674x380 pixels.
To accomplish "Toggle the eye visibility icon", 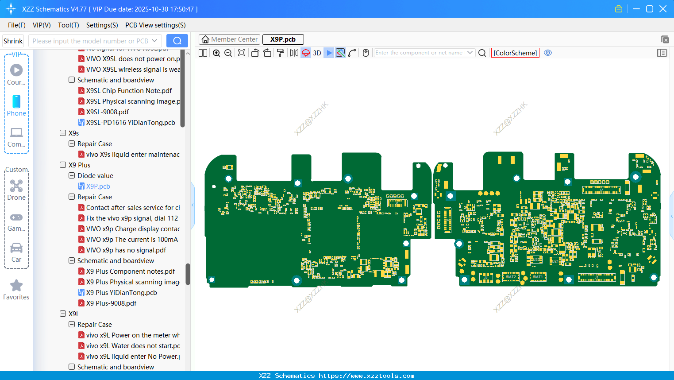I will (548, 53).
